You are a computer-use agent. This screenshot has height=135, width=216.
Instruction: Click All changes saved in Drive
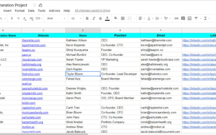pos(92,10)
